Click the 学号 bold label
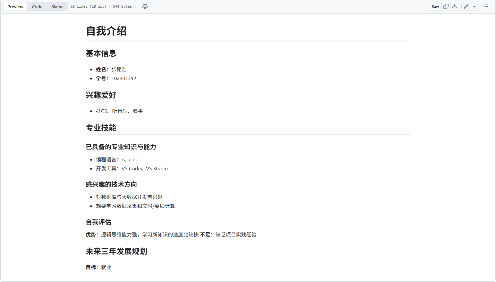Viewport: 496px width, 282px height. click(101, 78)
